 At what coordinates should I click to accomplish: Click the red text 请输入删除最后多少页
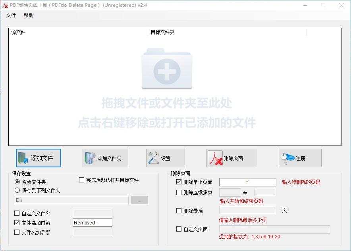243,220
